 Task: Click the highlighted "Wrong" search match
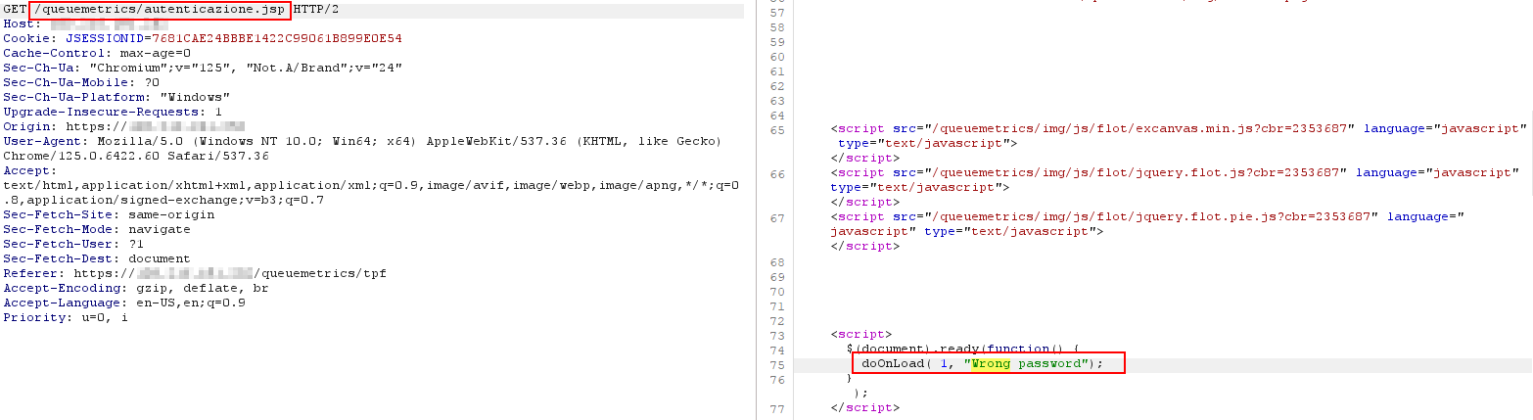(x=990, y=363)
